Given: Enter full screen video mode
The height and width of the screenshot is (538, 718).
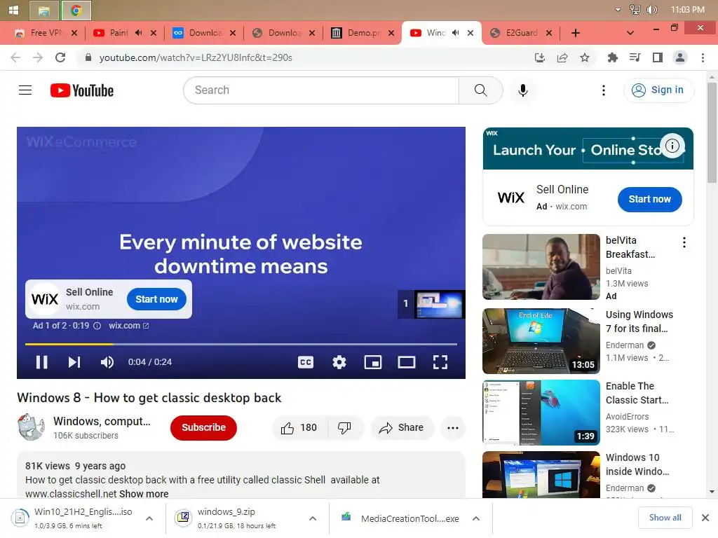Looking at the screenshot, I should 440,362.
